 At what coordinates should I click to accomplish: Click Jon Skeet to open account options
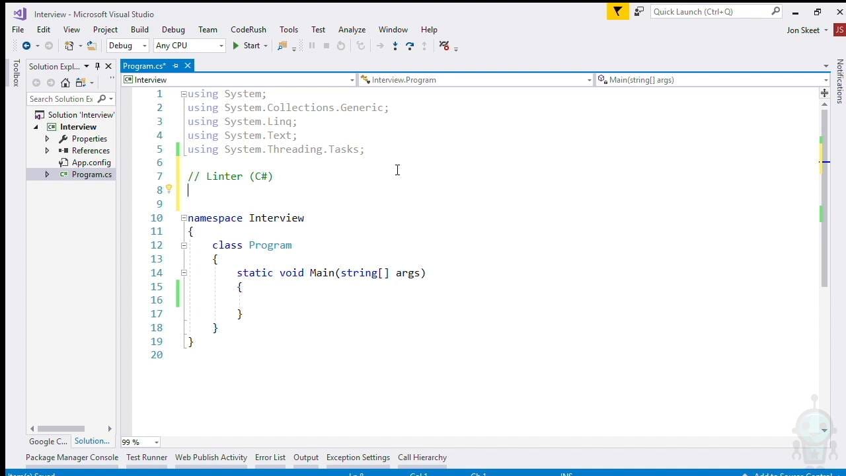point(804,30)
